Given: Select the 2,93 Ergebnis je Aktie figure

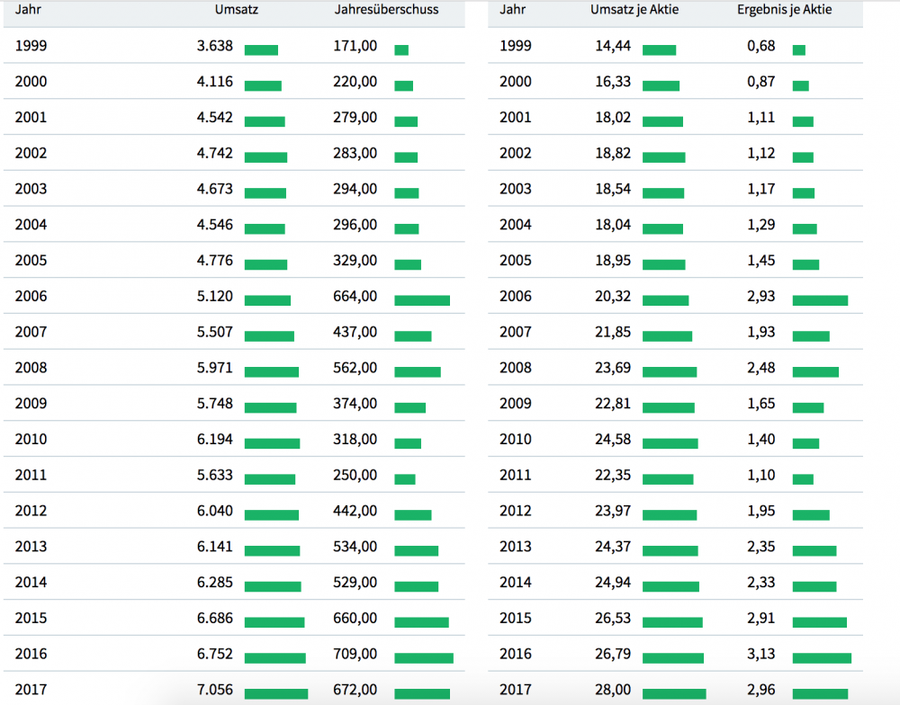Looking at the screenshot, I should pos(761,296).
